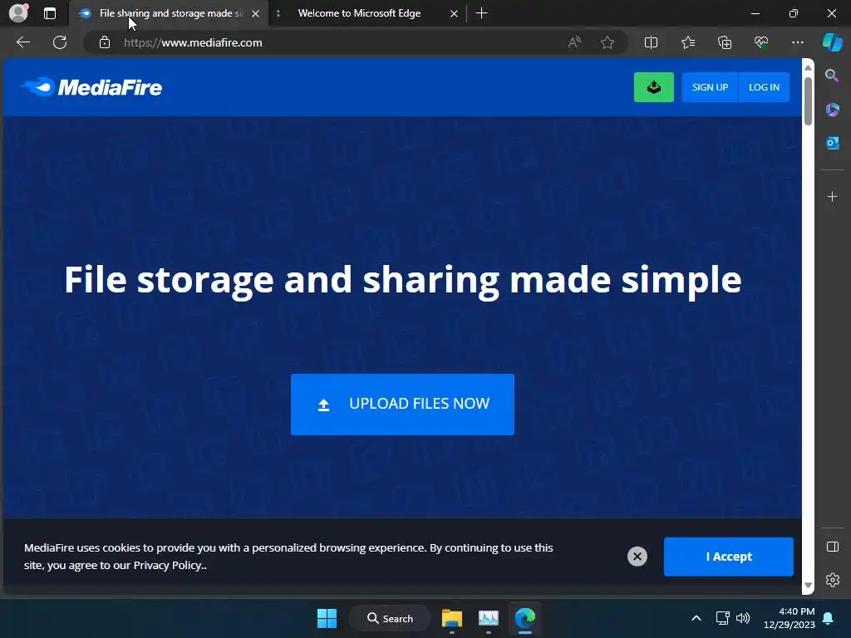Open the volume tray icon

click(742, 618)
